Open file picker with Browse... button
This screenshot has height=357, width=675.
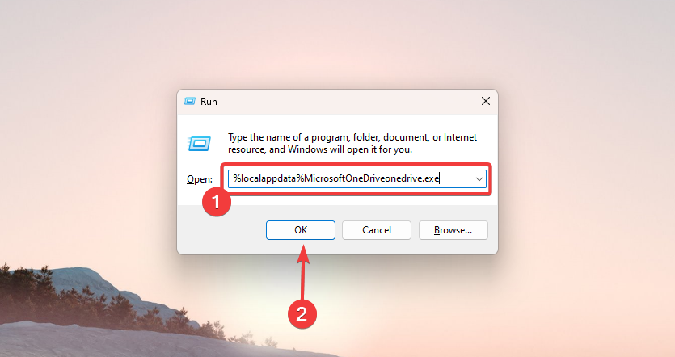pos(454,230)
